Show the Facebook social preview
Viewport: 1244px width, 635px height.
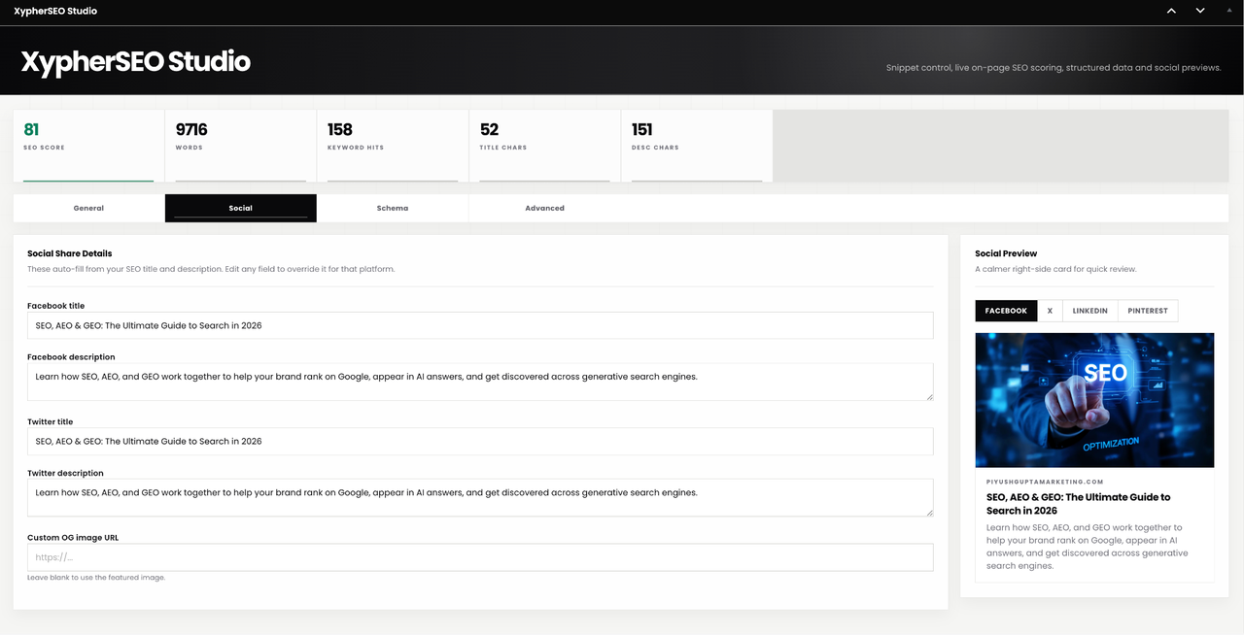pos(1006,311)
